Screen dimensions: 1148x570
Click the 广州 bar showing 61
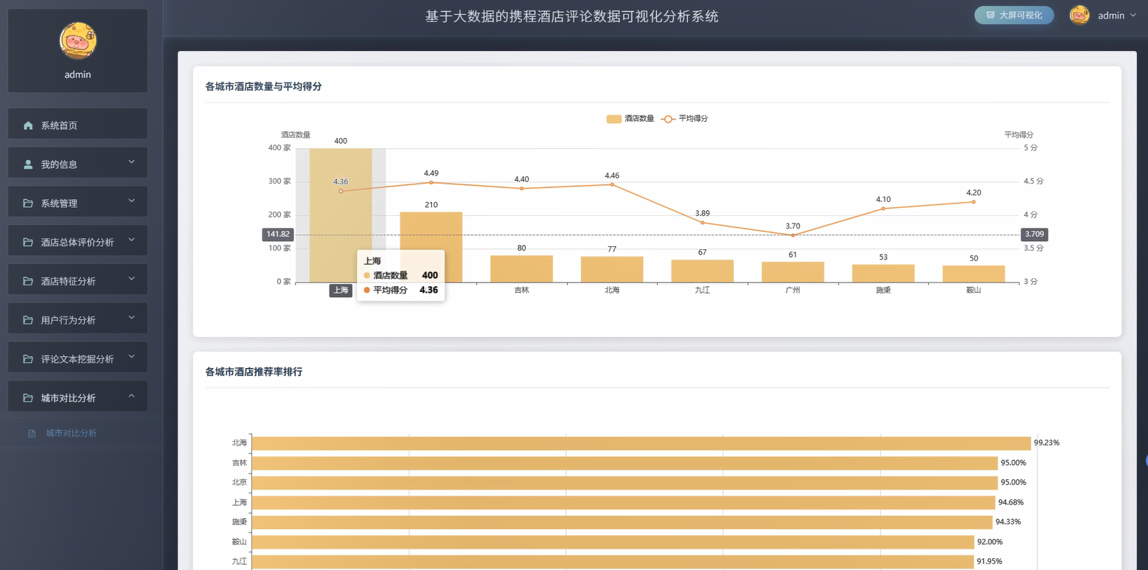click(x=793, y=272)
